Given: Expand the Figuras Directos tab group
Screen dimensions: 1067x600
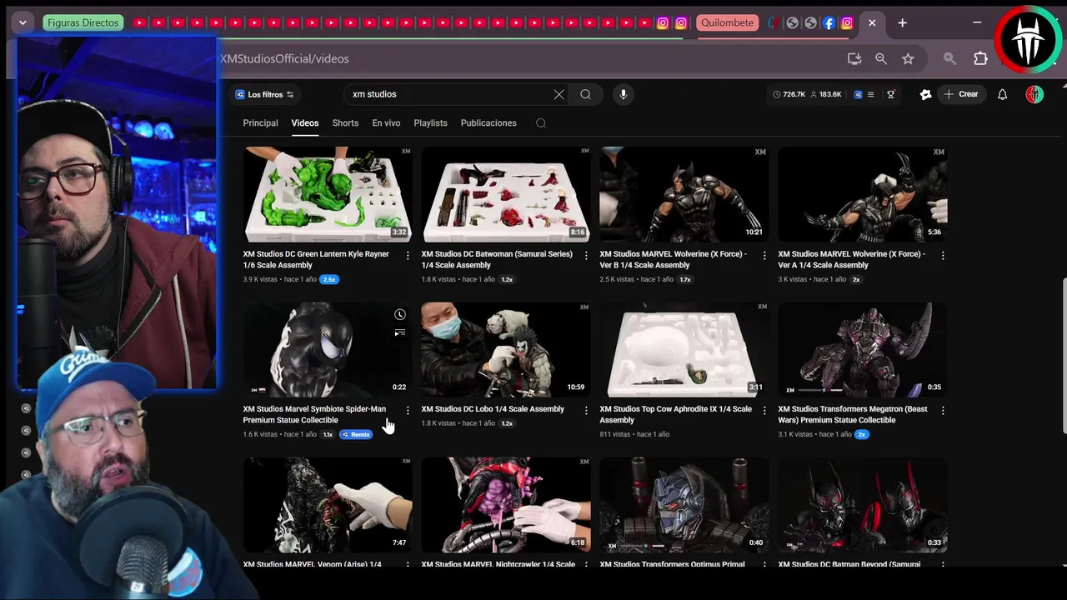Looking at the screenshot, I should tap(83, 23).
